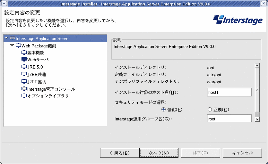
Task: Click the 戻る(B) back button
Action: tap(119, 153)
